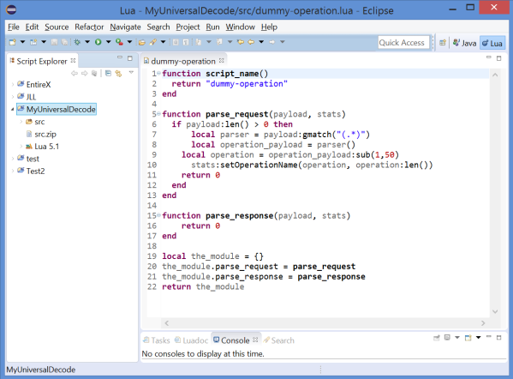Click the Open Perspective icon
This screenshot has height=379, width=513.
[x=443, y=43]
